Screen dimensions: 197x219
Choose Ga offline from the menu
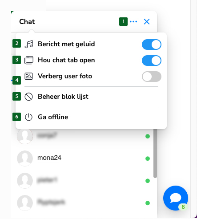(91, 117)
